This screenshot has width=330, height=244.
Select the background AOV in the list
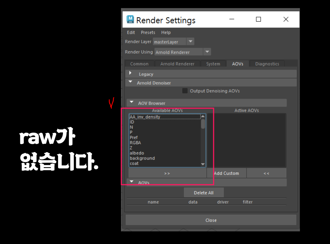tap(165, 158)
